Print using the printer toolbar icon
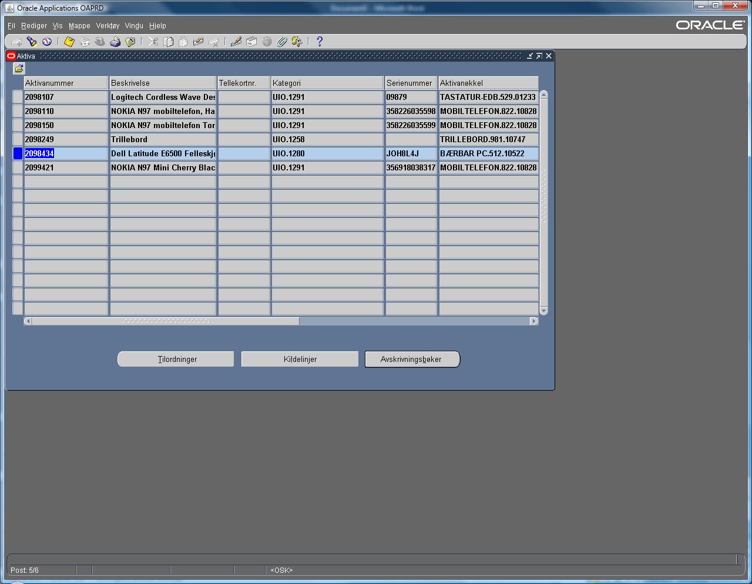This screenshot has width=752, height=584. [x=115, y=42]
